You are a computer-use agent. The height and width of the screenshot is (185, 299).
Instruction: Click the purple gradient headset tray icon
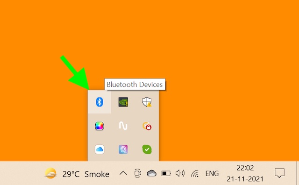coord(123,149)
